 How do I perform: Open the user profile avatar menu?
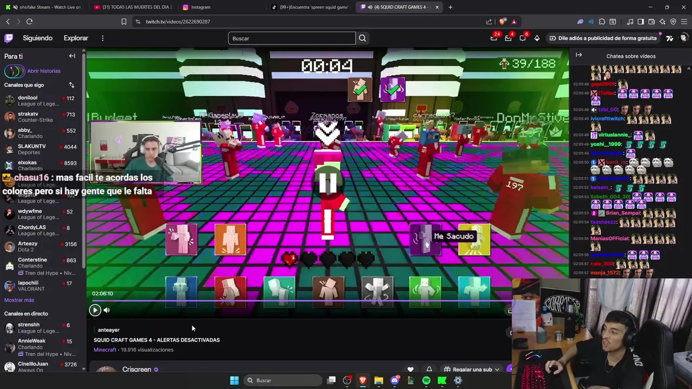(x=684, y=38)
